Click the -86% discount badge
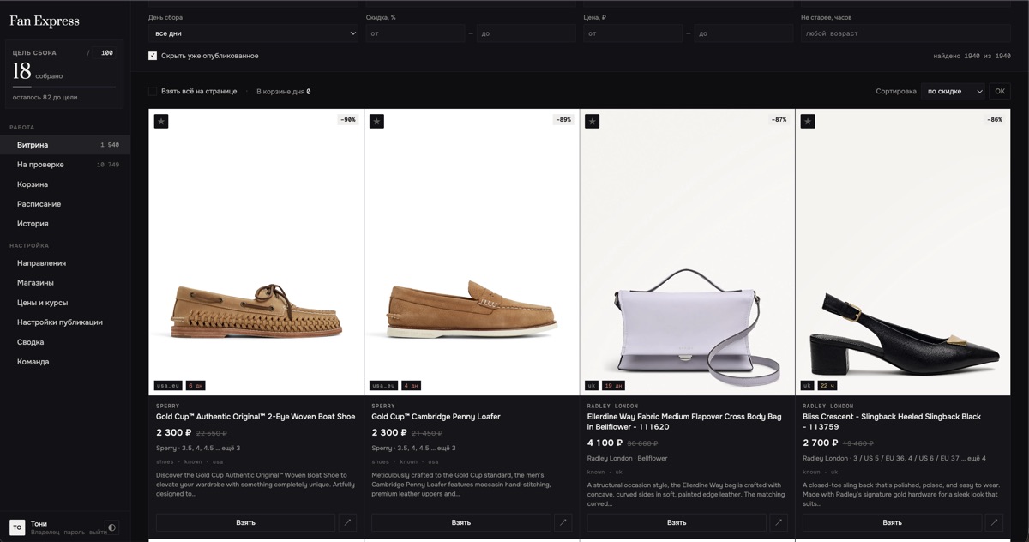 pyautogui.click(x=994, y=120)
